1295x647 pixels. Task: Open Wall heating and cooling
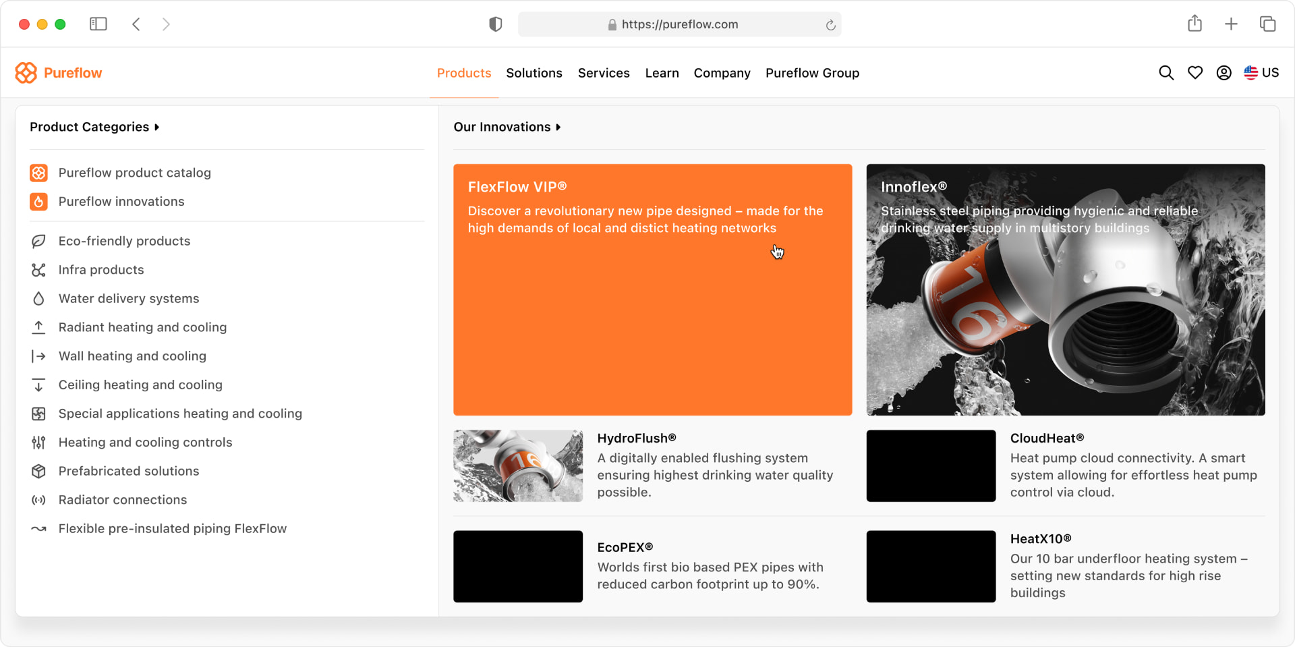click(x=132, y=356)
